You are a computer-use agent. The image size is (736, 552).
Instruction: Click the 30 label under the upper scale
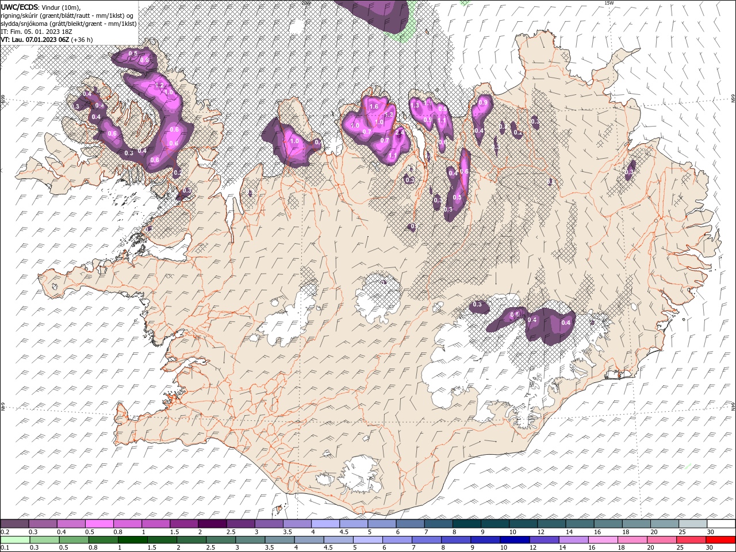(x=711, y=532)
